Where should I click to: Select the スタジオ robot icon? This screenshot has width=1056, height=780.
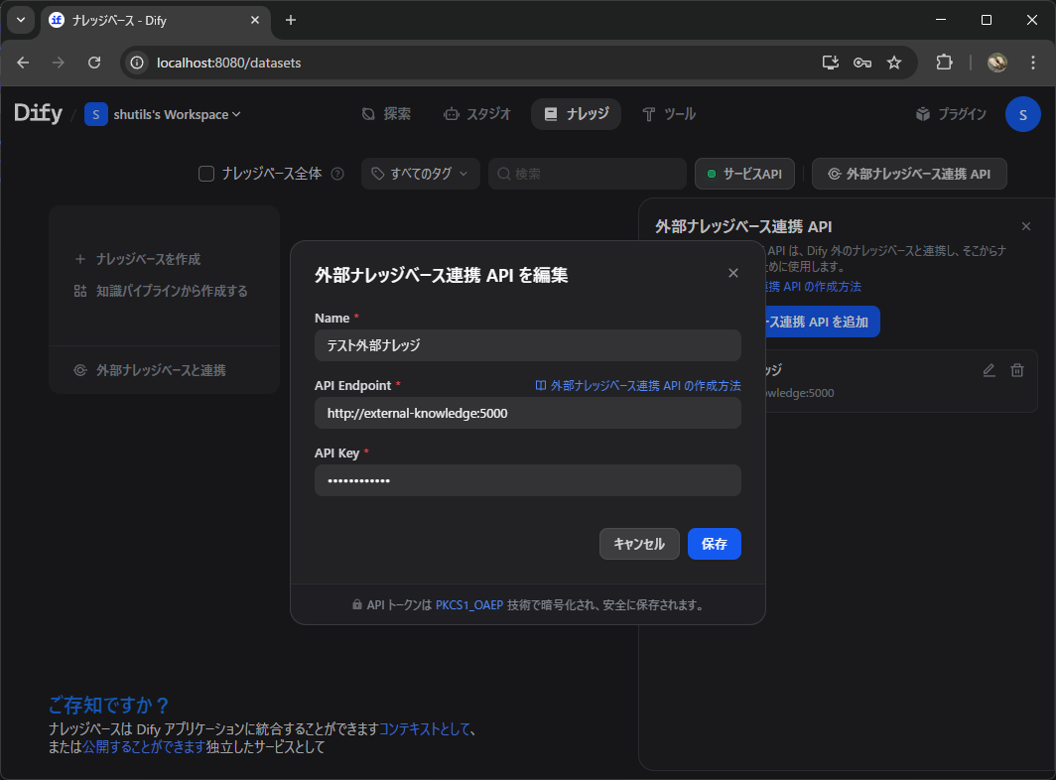click(x=455, y=114)
